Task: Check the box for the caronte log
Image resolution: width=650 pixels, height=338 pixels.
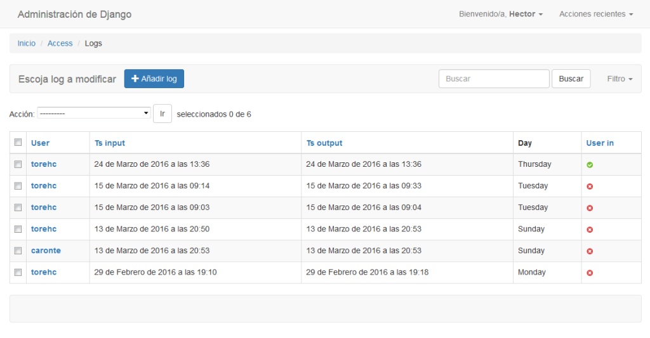Action: (x=18, y=250)
